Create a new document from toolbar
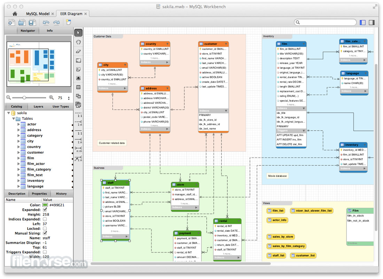Image resolution: width=383 pixels, height=279 pixels. 11,23
